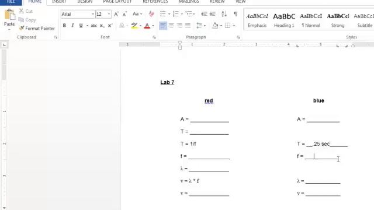Viewport: 374px width, 210px height.
Task: Show paragraph marks and hidden symbols
Action: tap(236, 14)
